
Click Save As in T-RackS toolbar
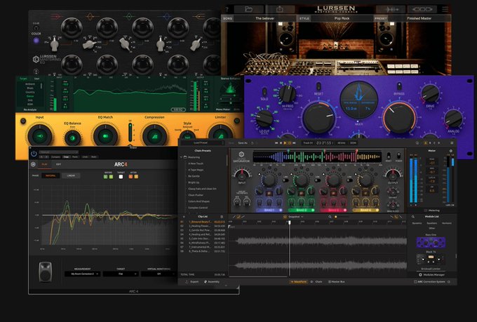[x=243, y=142]
